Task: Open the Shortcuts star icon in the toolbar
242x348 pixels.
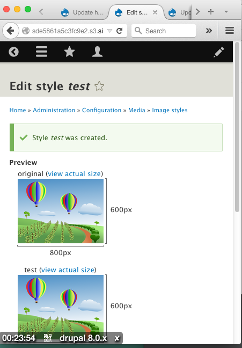Action: (69, 52)
